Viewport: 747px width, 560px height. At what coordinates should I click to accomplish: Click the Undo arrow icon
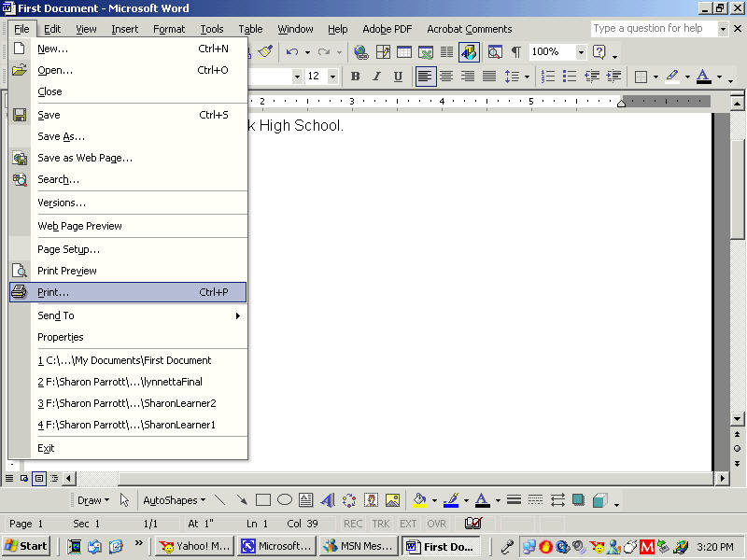click(x=292, y=51)
